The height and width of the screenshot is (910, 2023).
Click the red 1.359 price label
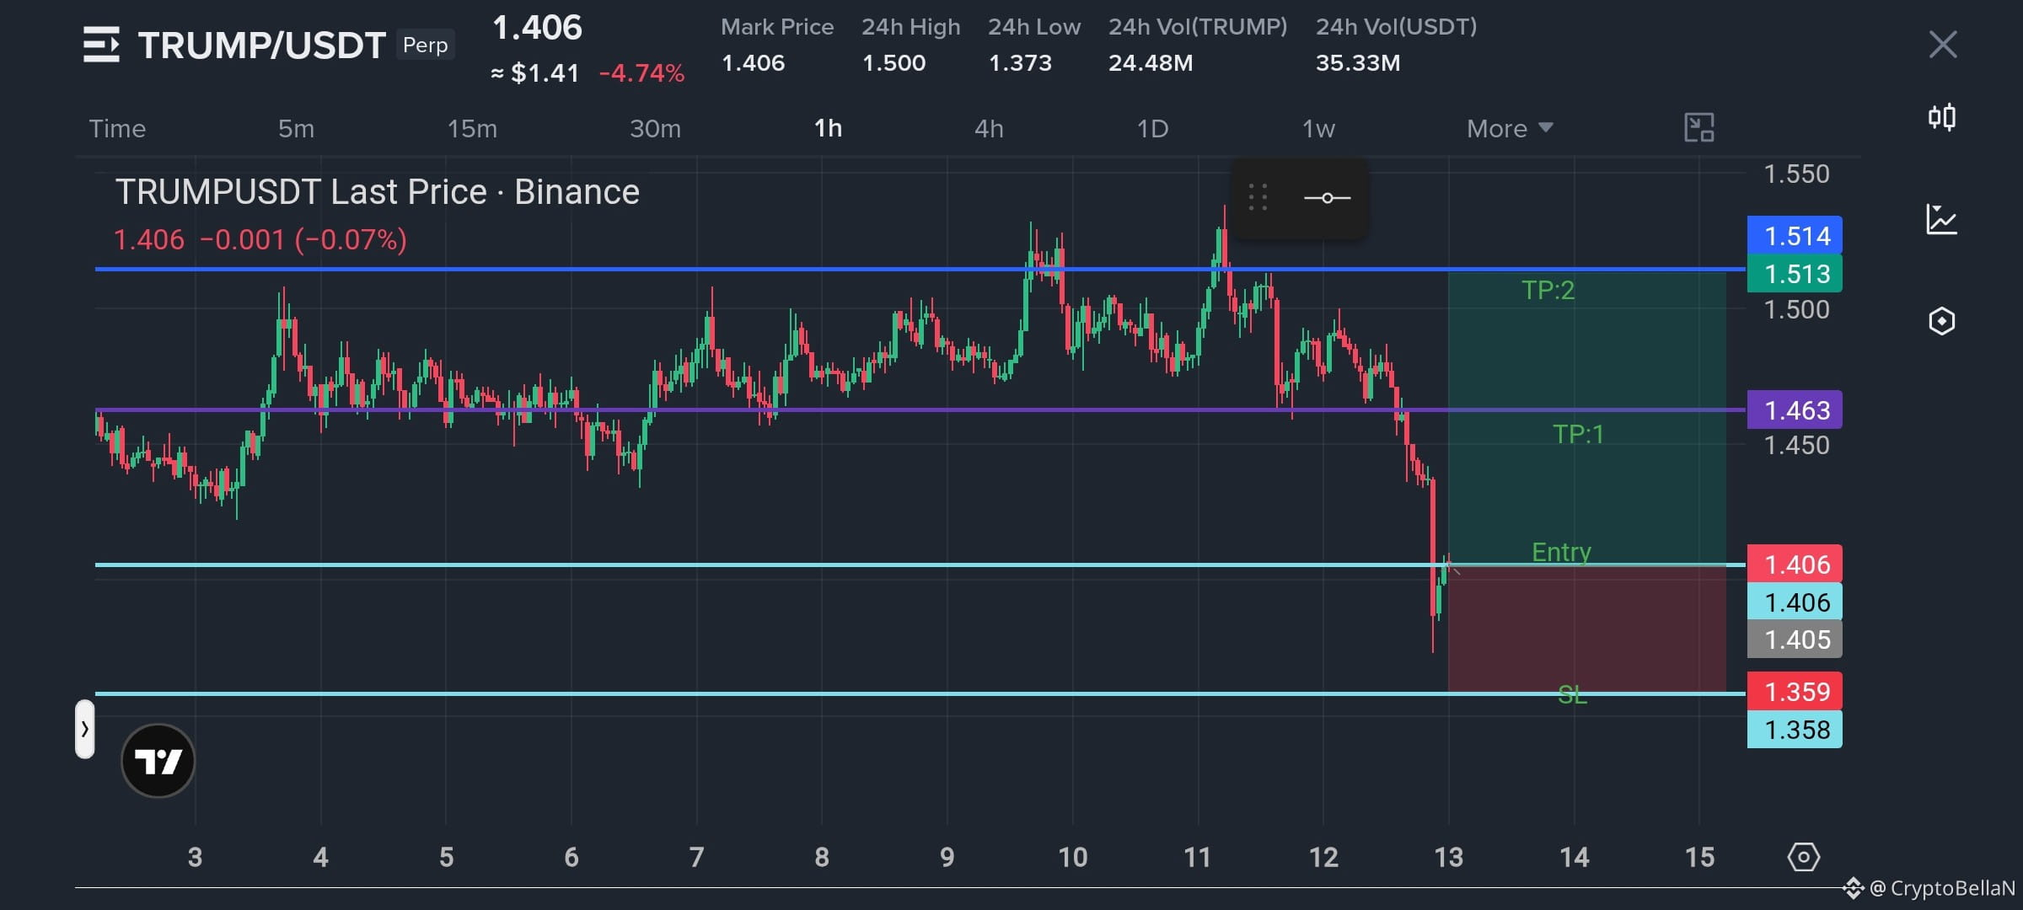(1795, 692)
